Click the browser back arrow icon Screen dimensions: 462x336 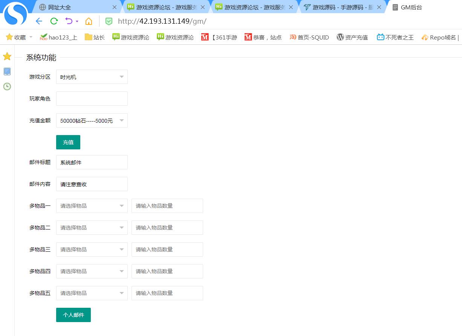click(39, 21)
